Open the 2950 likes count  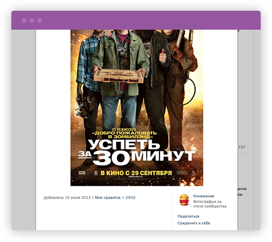[130, 197]
